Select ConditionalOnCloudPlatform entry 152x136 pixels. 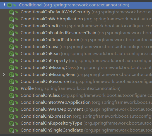point(76,40)
